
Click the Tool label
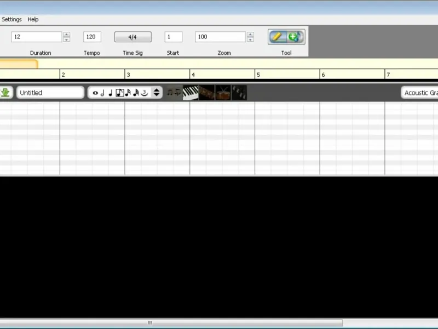286,53
